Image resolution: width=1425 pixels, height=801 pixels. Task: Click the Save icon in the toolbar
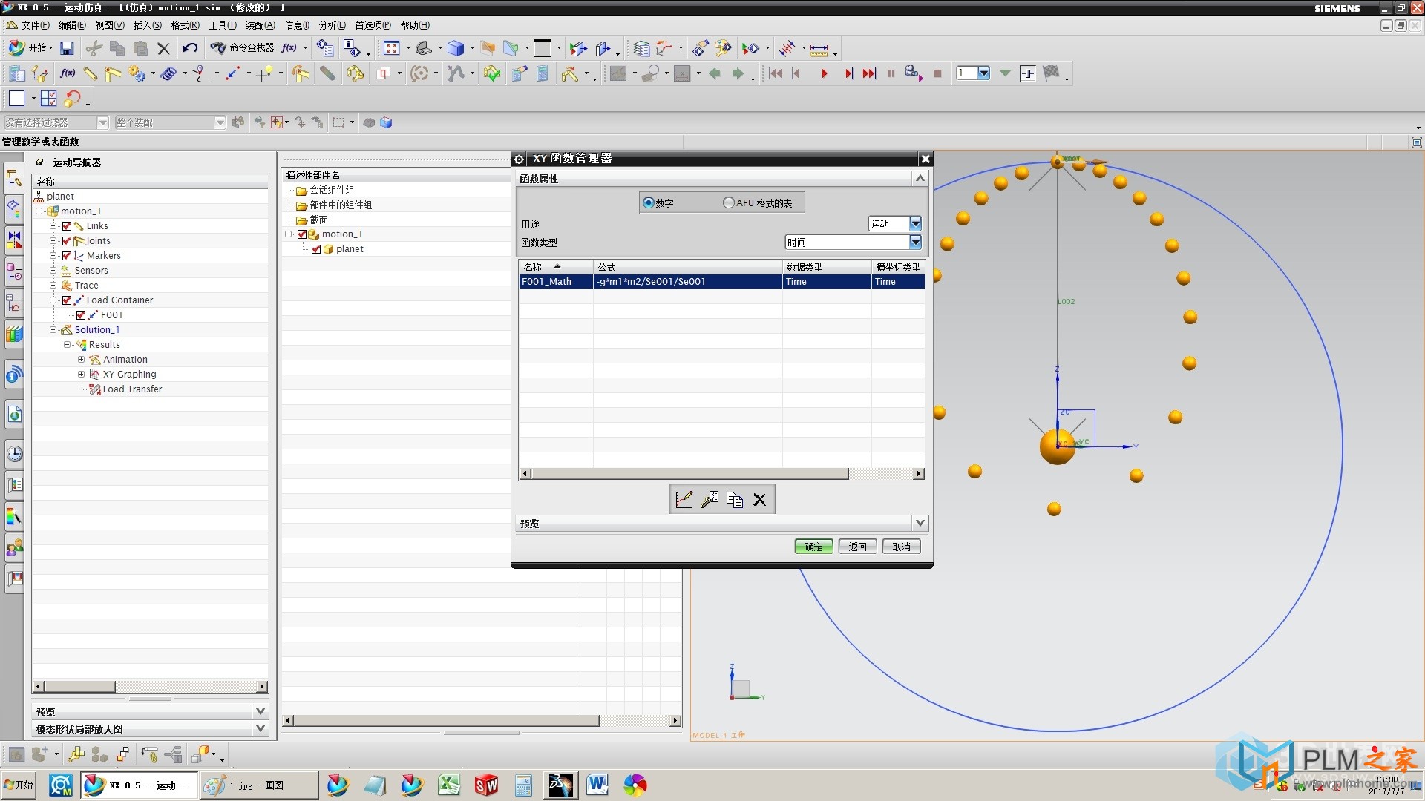pyautogui.click(x=67, y=48)
